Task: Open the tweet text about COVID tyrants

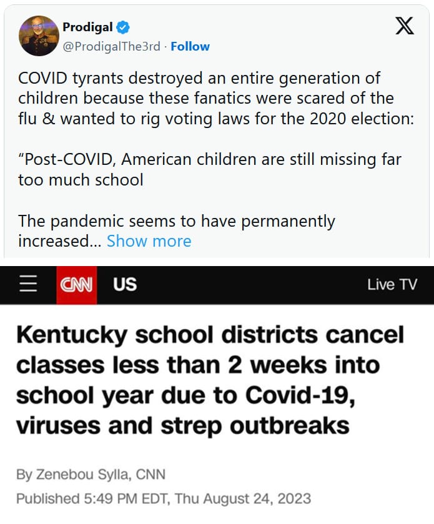Action: [x=216, y=99]
